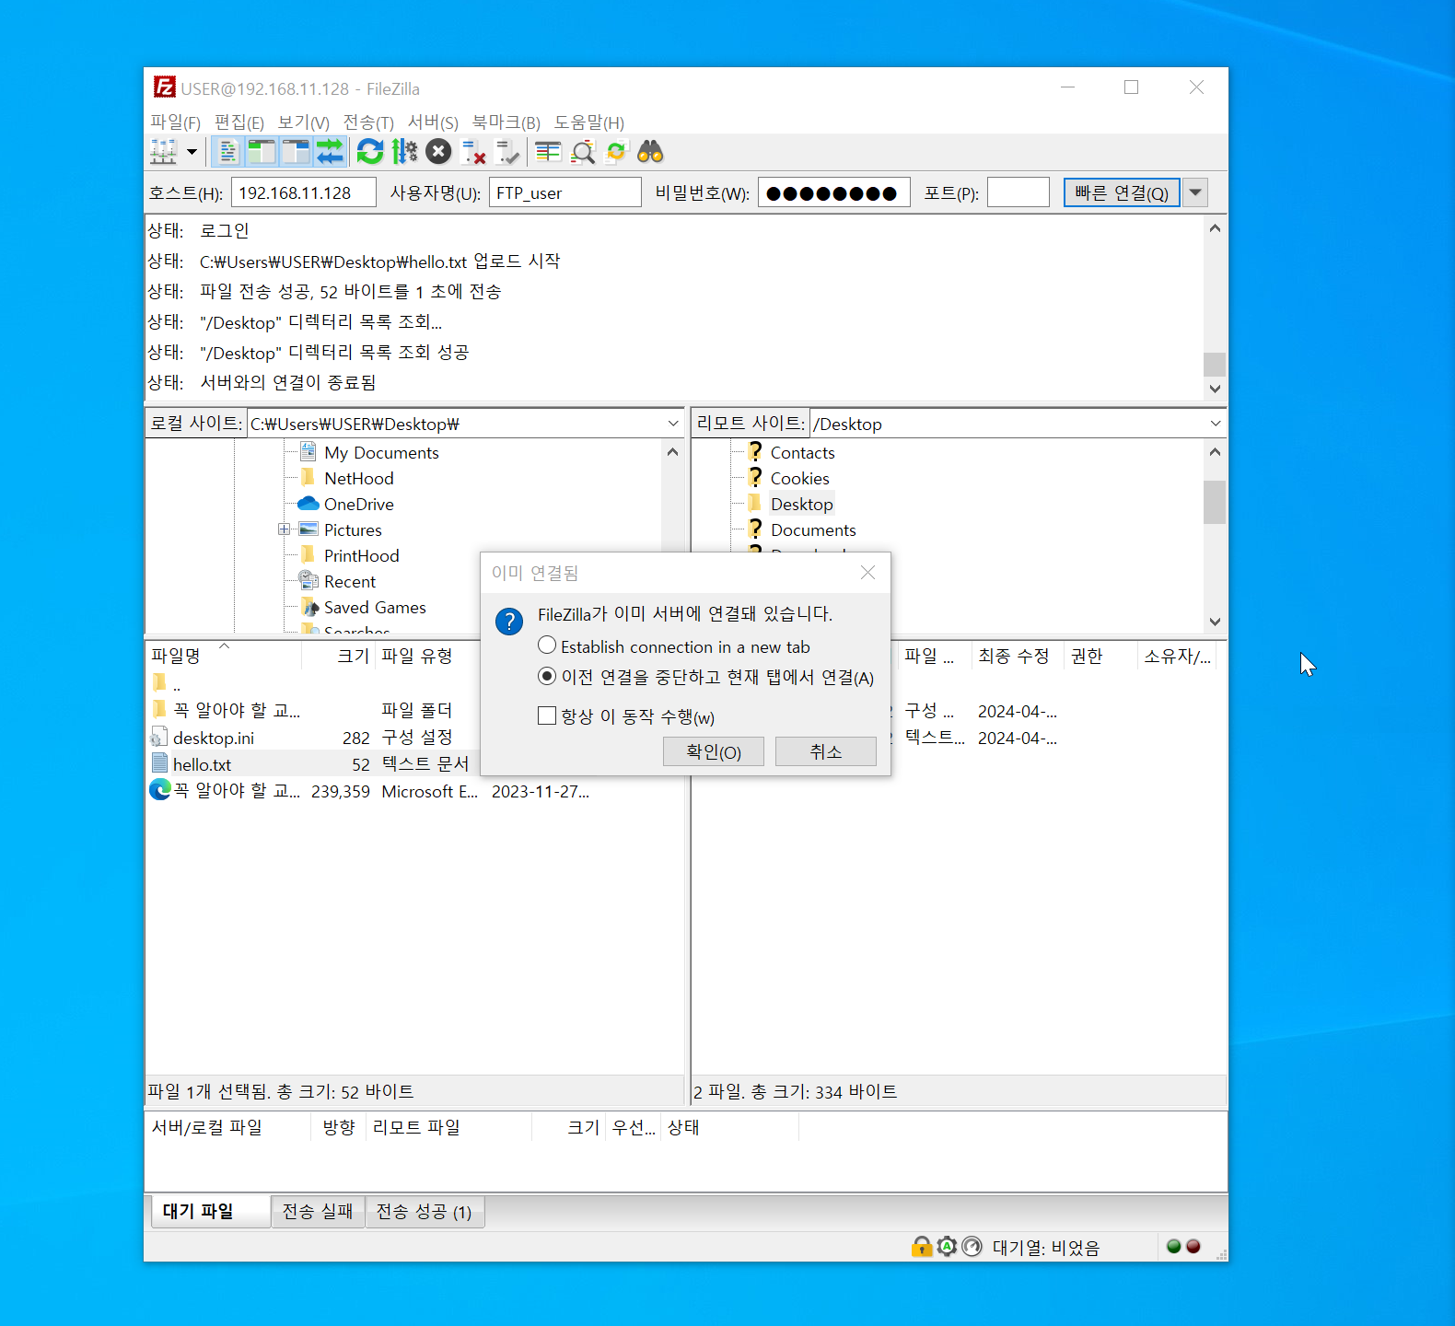Image resolution: width=1455 pixels, height=1326 pixels.
Task: Open the Site Manager icon
Action: [x=164, y=152]
